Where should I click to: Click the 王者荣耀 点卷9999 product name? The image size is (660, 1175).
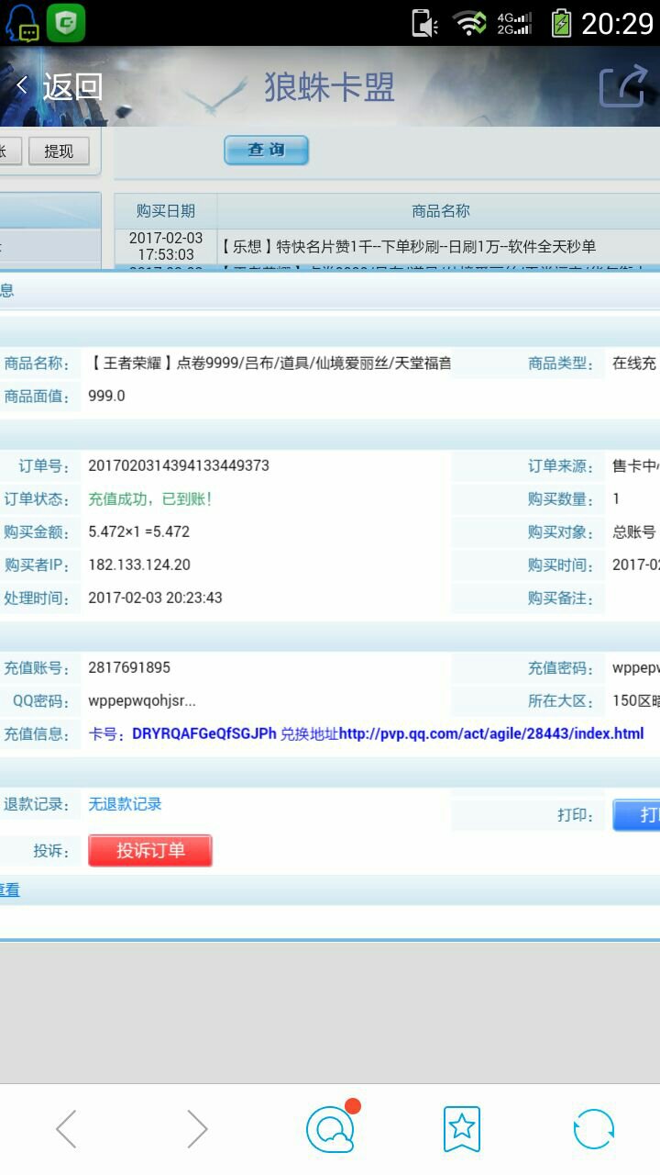pos(269,364)
